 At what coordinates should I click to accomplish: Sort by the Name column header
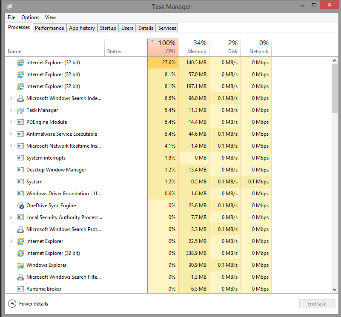tap(55, 47)
